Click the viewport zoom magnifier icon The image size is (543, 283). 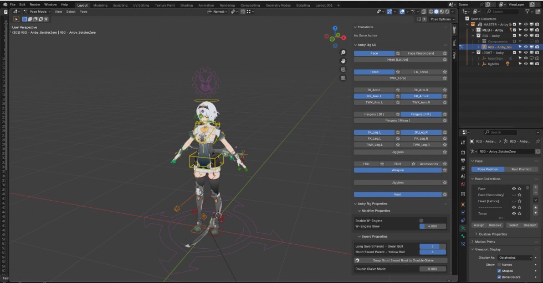click(x=344, y=53)
